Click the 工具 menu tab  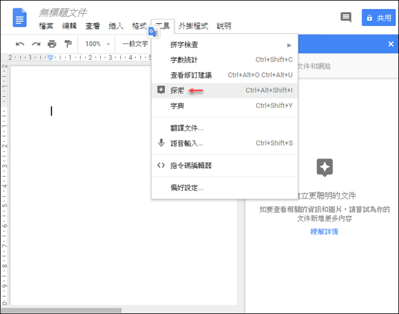[x=163, y=26]
